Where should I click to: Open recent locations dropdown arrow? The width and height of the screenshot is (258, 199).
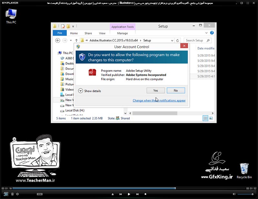tap(71, 41)
